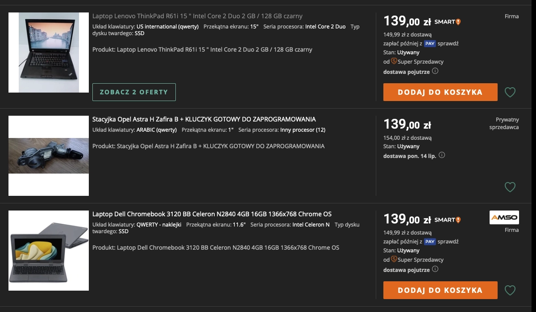Click SMART badge on Dell Chromebook offer
This screenshot has height=312, width=536.
click(447, 219)
